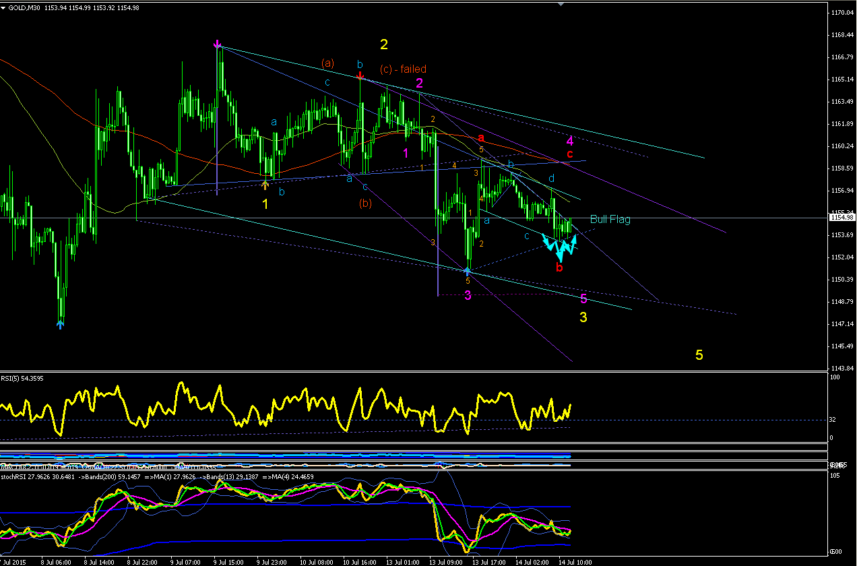
Task: Click the '9 Jul 15:00' time label
Action: point(229,561)
